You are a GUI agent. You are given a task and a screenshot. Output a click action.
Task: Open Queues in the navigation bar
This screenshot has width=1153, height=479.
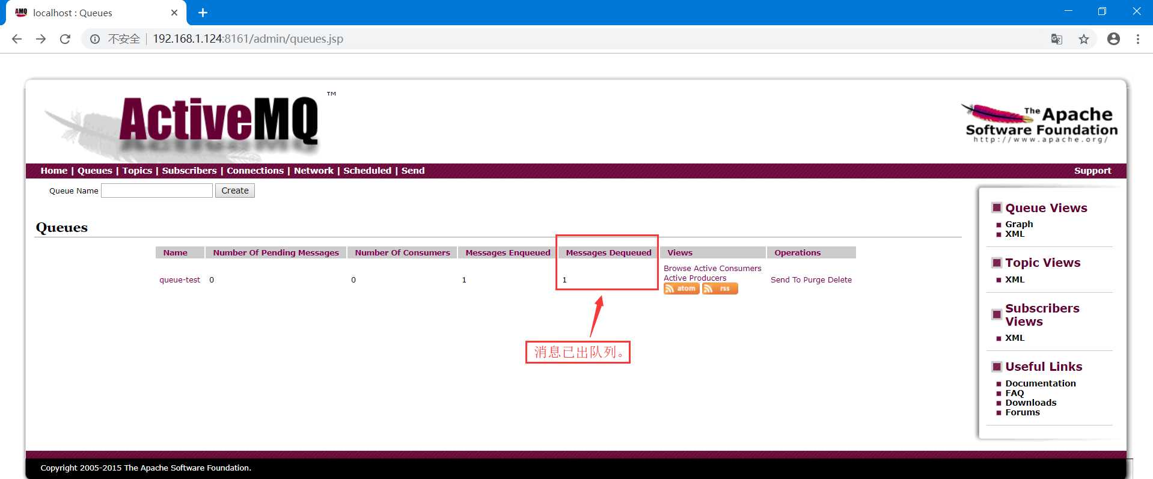[94, 171]
